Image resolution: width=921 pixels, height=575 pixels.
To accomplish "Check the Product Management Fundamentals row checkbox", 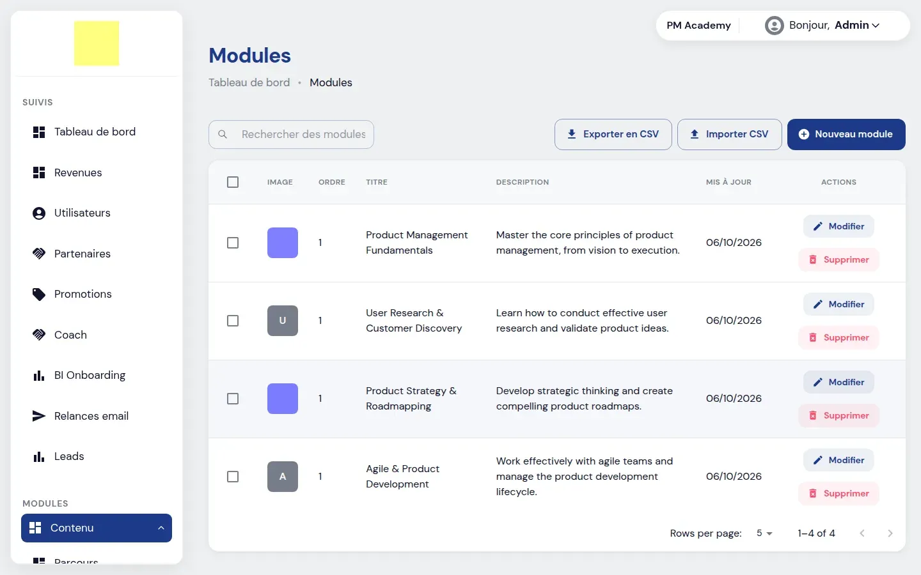I will coord(233,243).
